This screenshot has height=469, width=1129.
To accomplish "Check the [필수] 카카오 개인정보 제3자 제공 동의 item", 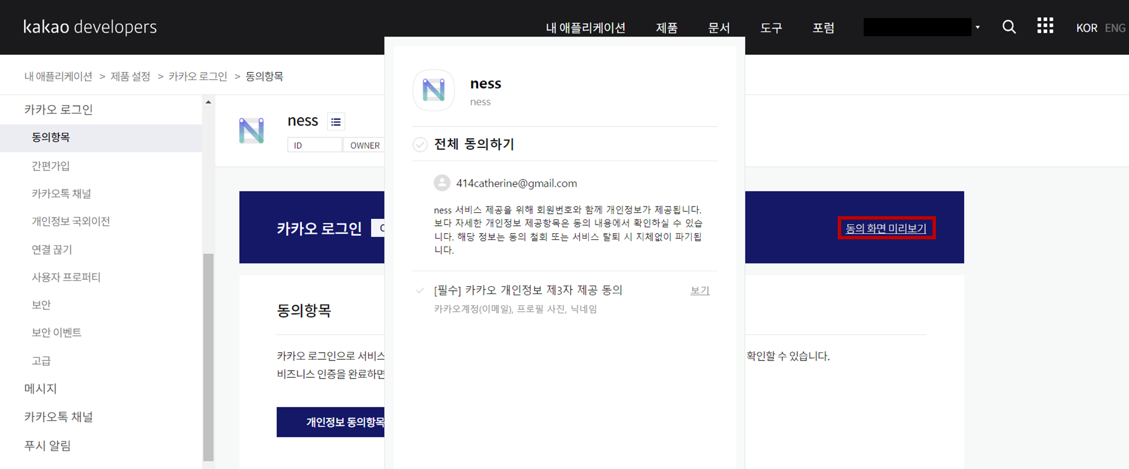I will tap(420, 291).
